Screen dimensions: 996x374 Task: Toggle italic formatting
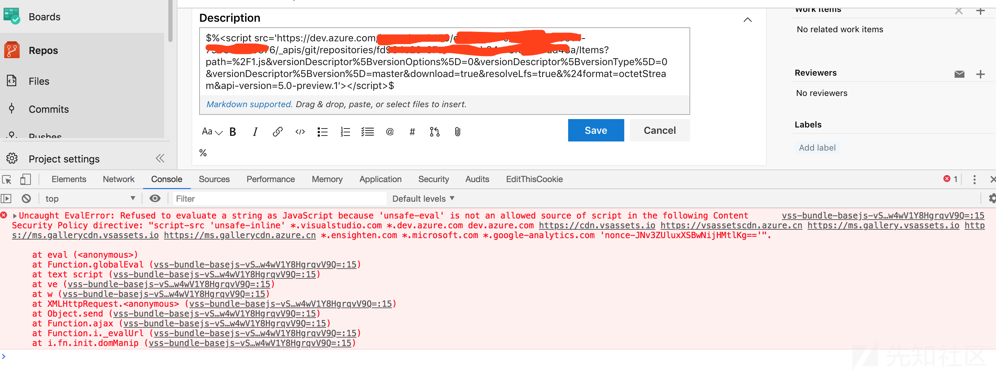click(x=255, y=132)
